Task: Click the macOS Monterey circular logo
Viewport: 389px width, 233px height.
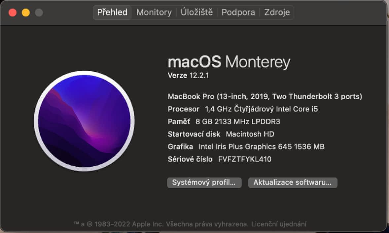Action: point(84,121)
